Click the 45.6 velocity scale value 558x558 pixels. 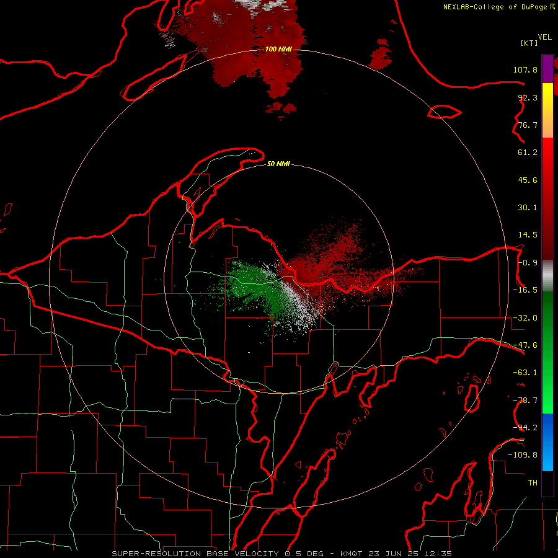(528, 180)
